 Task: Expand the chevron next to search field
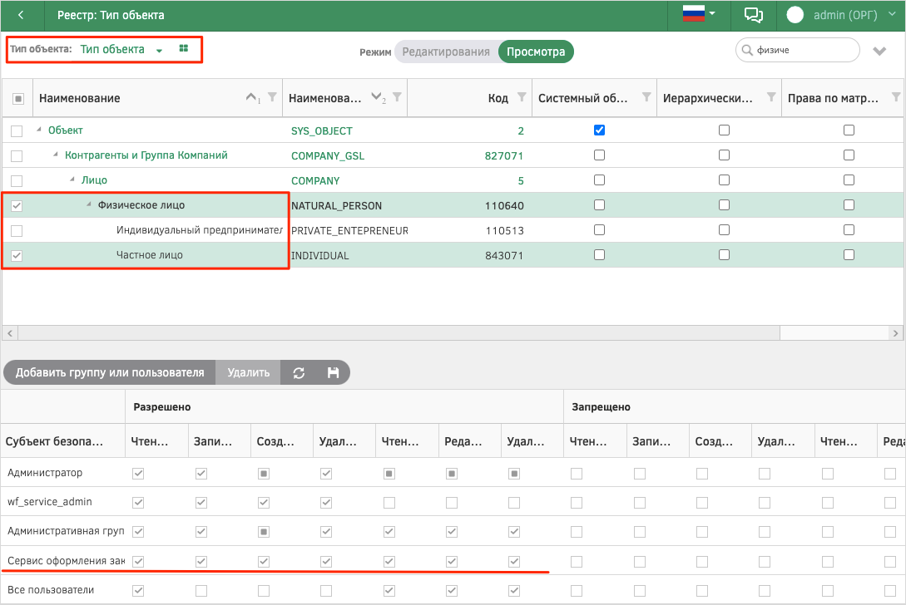(x=879, y=52)
